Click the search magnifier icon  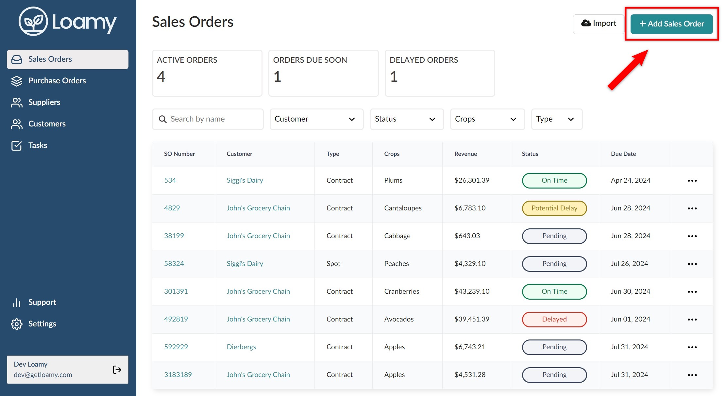coord(162,119)
